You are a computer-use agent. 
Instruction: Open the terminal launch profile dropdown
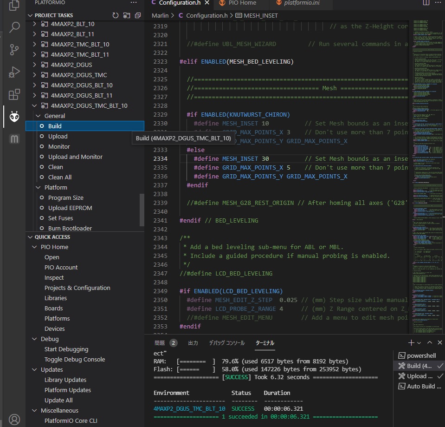[x=419, y=343]
